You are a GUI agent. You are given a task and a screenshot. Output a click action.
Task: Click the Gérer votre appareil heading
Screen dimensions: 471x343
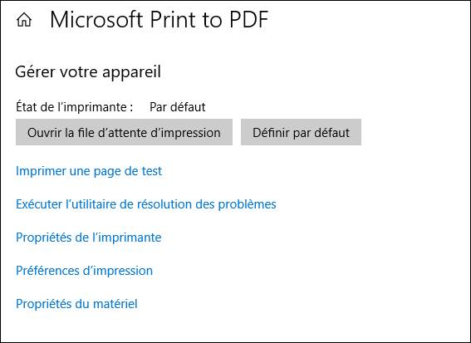[88, 72]
